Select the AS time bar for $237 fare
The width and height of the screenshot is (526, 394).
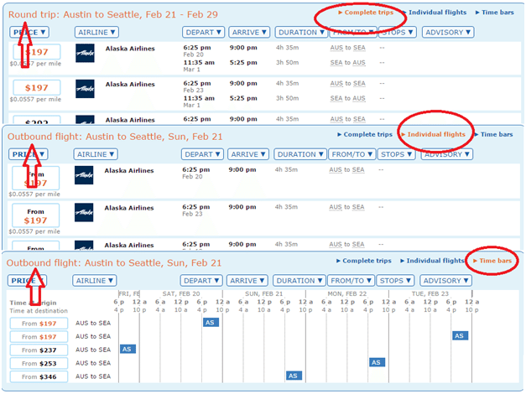click(x=128, y=349)
